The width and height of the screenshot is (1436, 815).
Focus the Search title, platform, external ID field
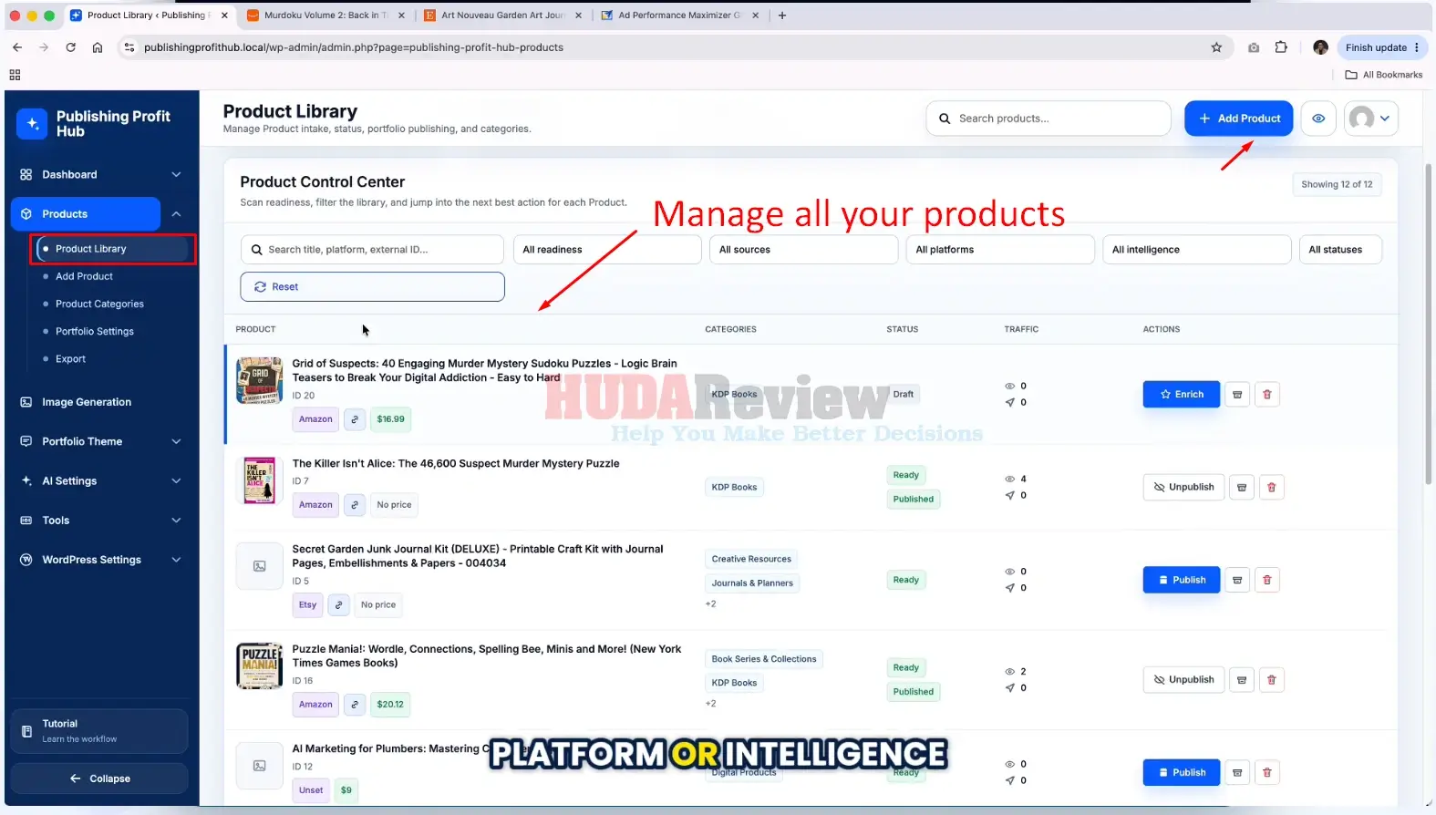(x=372, y=250)
